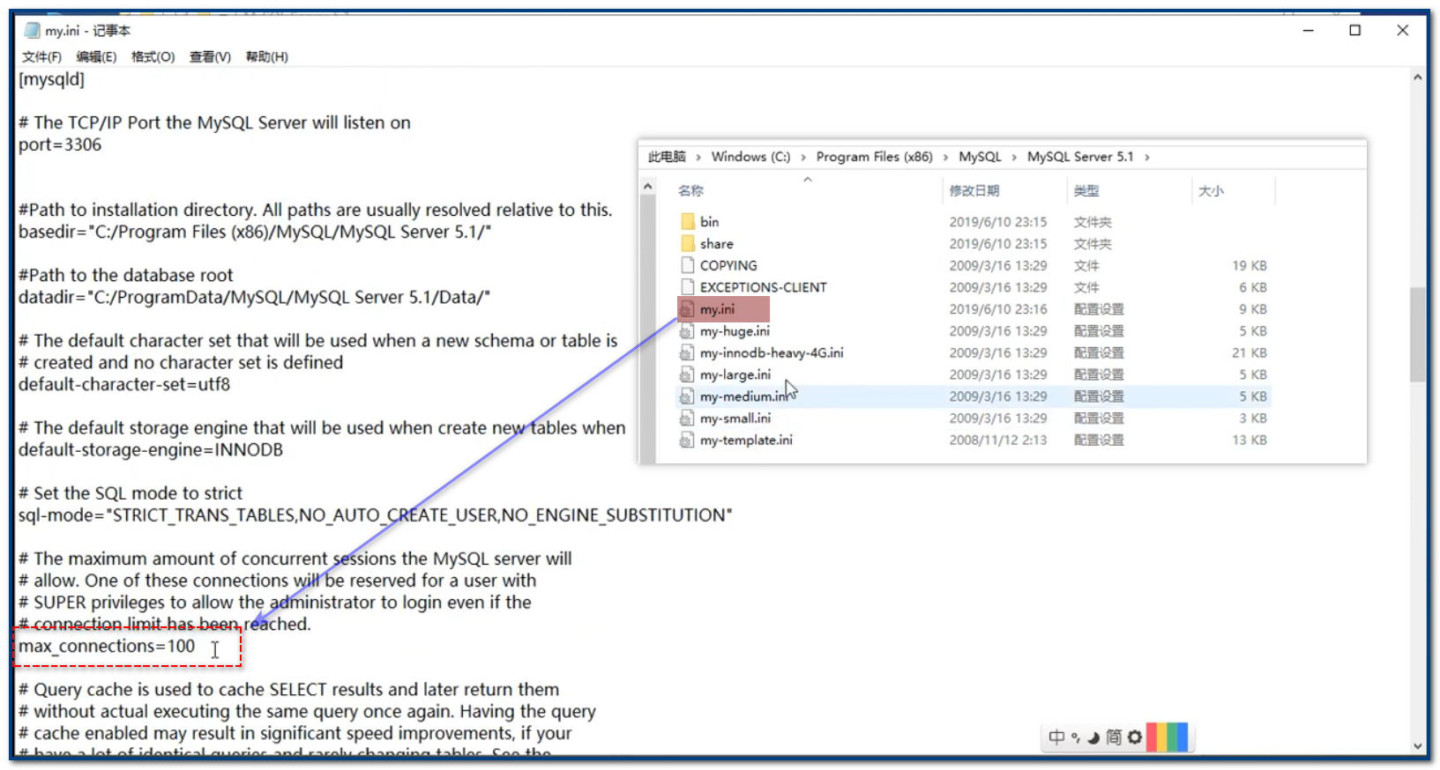Click the my-huge.ini config file icon
1440x770 pixels.
click(687, 331)
